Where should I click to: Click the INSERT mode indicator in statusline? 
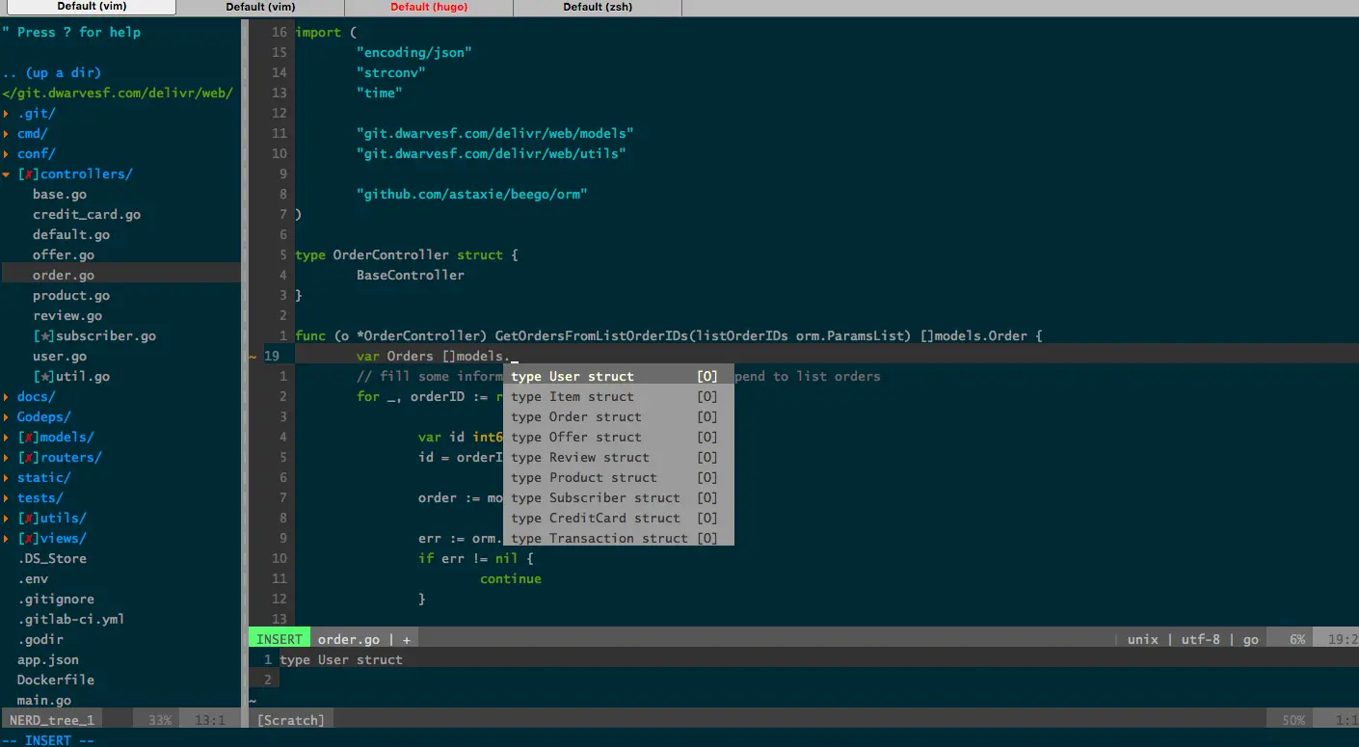[280, 639]
